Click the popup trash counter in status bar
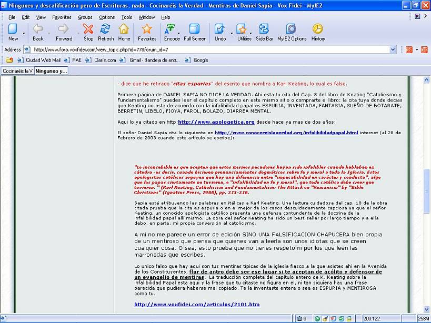This screenshot has height=323, width=431. (x=302, y=318)
